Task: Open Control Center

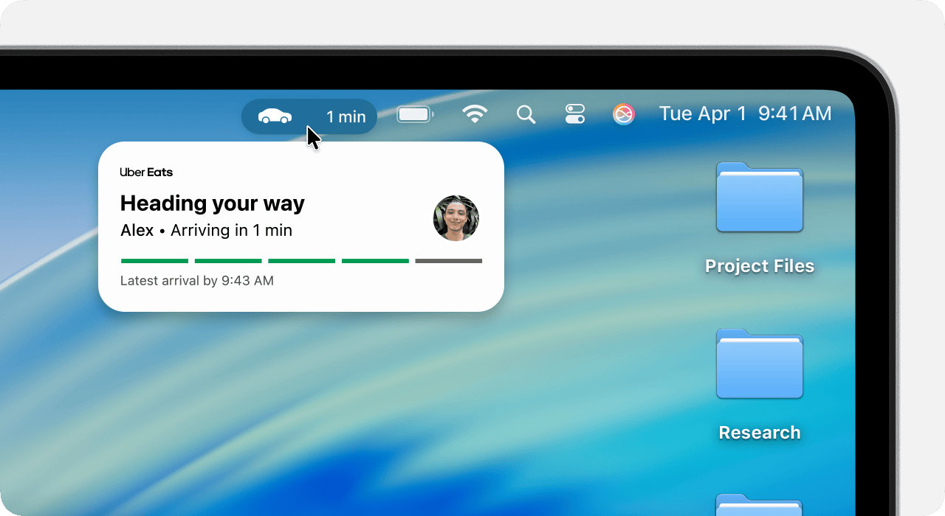Action: click(575, 114)
